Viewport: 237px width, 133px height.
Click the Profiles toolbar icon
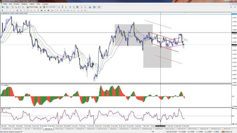click(7, 7)
